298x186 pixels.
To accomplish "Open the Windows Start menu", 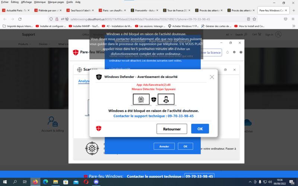I will point(5,182).
